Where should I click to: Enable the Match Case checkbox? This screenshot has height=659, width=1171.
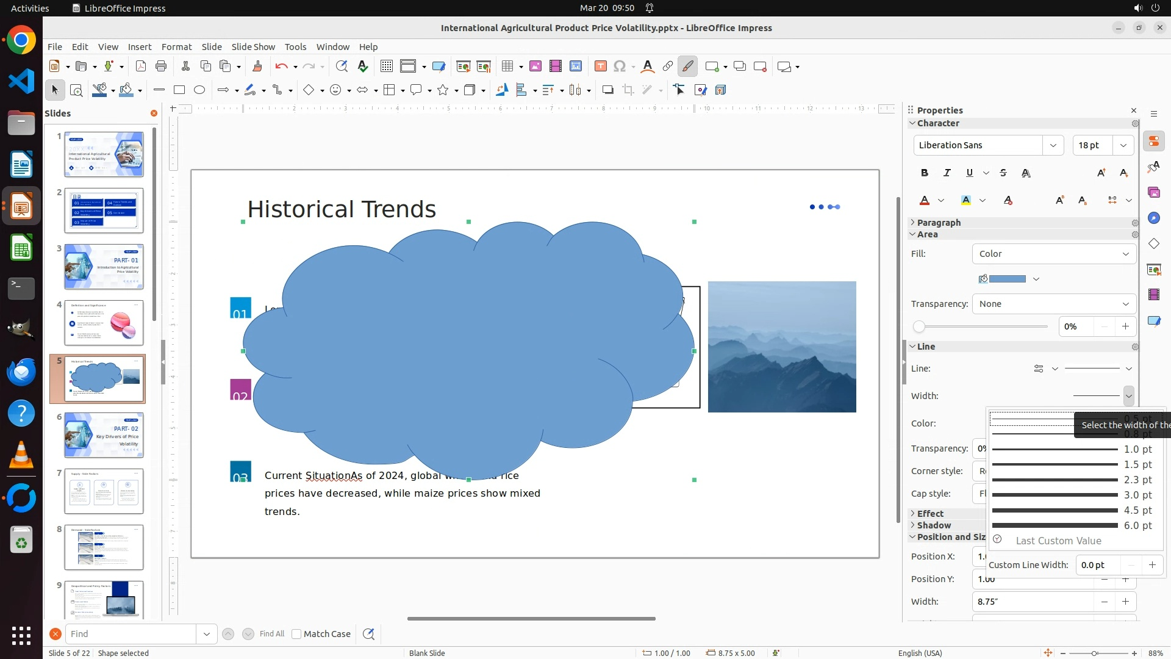[296, 634]
